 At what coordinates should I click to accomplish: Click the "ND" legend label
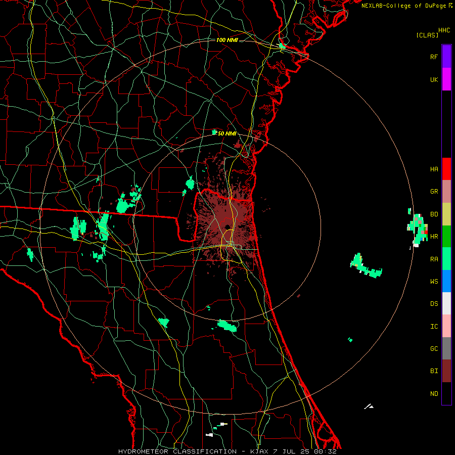pyautogui.click(x=434, y=394)
